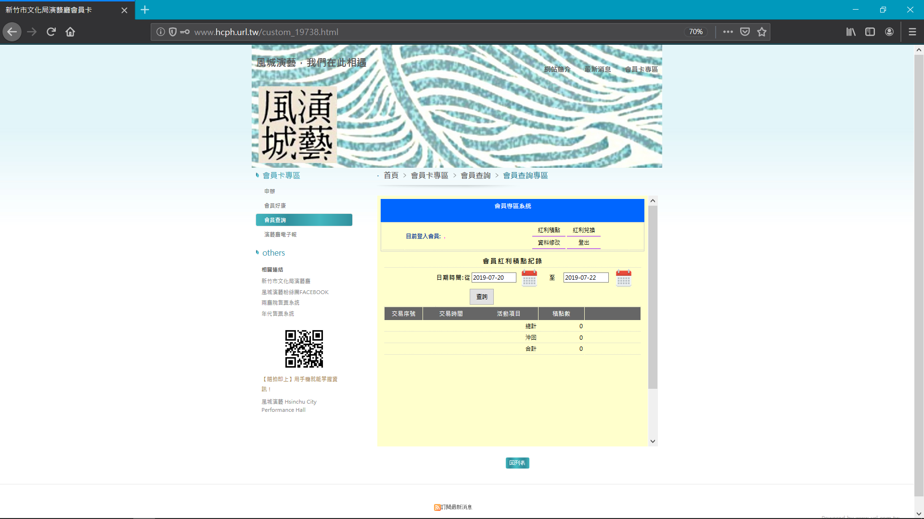Open page actions three-dot menu
The height and width of the screenshot is (519, 924).
pyautogui.click(x=728, y=32)
